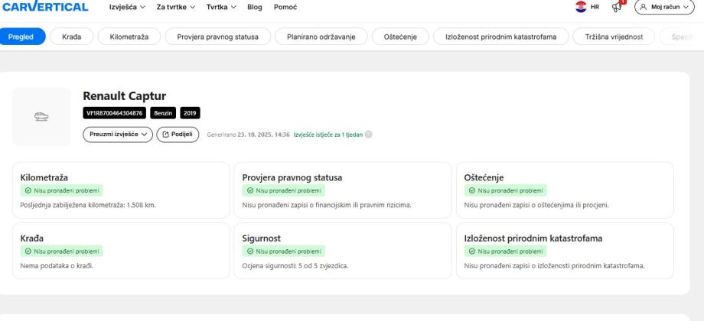This screenshot has width=704, height=321.
Task: Click the Benzin fuel badge
Action: point(163,113)
